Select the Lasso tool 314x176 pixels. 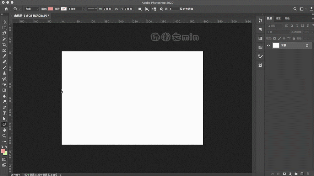4,33
